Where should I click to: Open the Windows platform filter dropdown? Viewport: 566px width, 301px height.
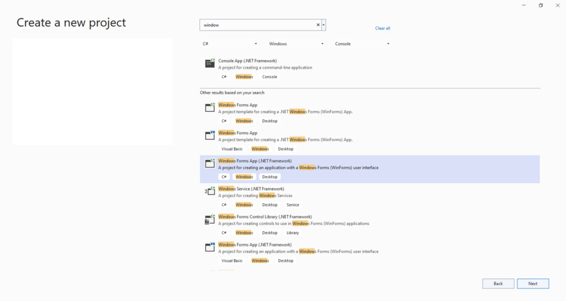296,43
